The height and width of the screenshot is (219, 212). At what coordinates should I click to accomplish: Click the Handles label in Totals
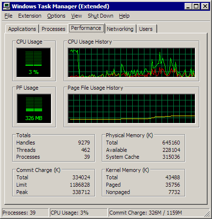(x=25, y=143)
